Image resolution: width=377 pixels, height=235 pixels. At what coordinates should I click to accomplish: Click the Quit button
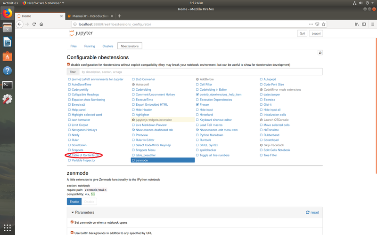302,33
